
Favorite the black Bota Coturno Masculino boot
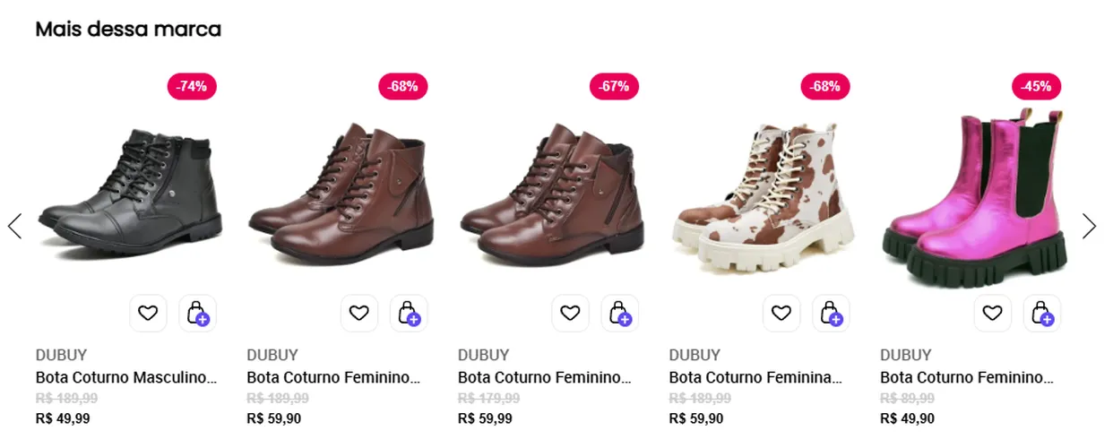click(148, 314)
